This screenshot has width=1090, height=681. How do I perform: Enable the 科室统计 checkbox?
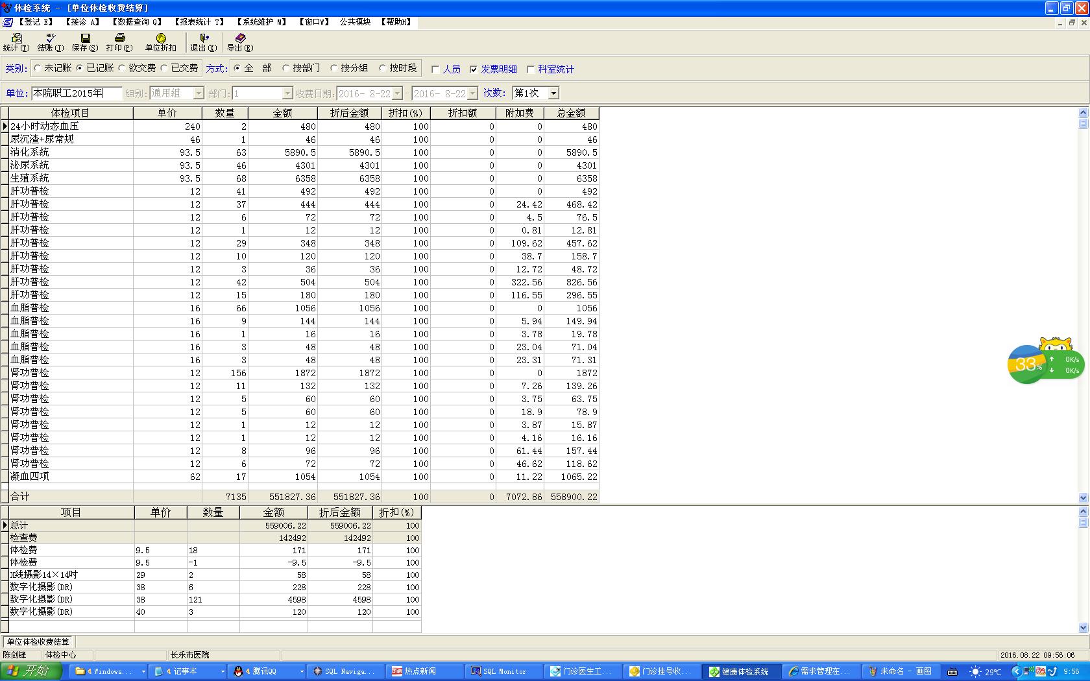(531, 69)
